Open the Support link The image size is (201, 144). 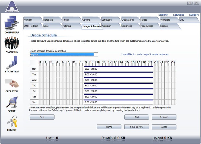pyautogui.click(x=194, y=15)
